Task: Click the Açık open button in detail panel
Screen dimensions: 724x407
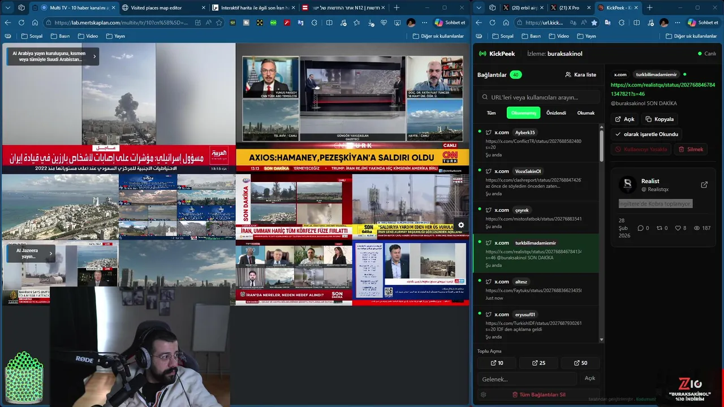Action: click(625, 119)
